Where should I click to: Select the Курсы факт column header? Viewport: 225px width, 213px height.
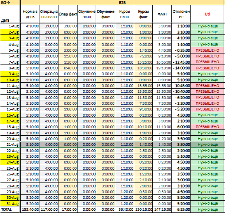(x=144, y=14)
